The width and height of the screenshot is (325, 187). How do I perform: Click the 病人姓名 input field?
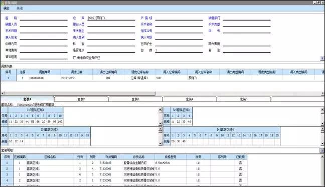pyautogui.click(x=44, y=37)
